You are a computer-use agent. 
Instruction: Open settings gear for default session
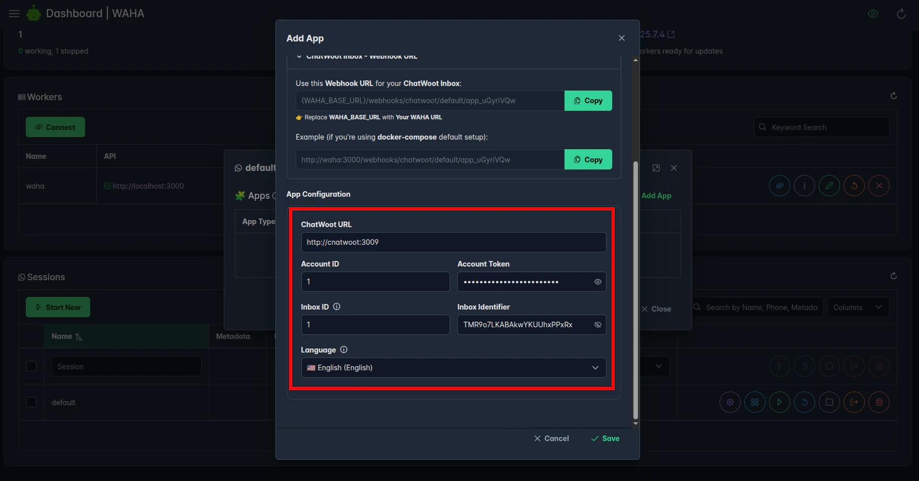(x=730, y=402)
